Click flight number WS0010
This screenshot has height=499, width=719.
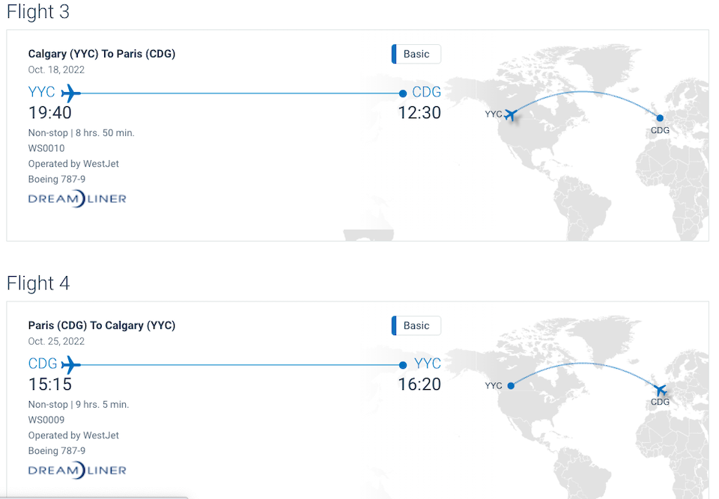(46, 148)
